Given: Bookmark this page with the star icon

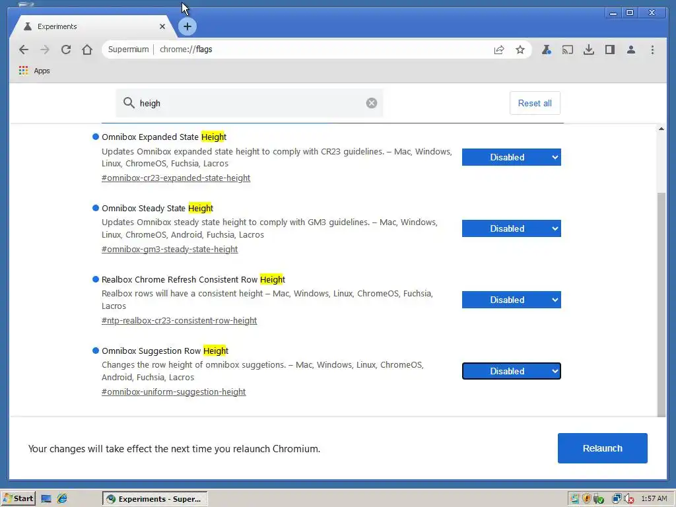Looking at the screenshot, I should 520,50.
